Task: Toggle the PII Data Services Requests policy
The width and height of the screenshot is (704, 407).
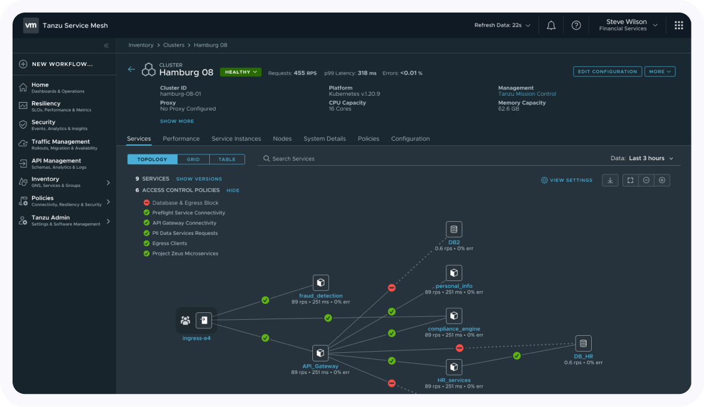Action: pos(147,233)
